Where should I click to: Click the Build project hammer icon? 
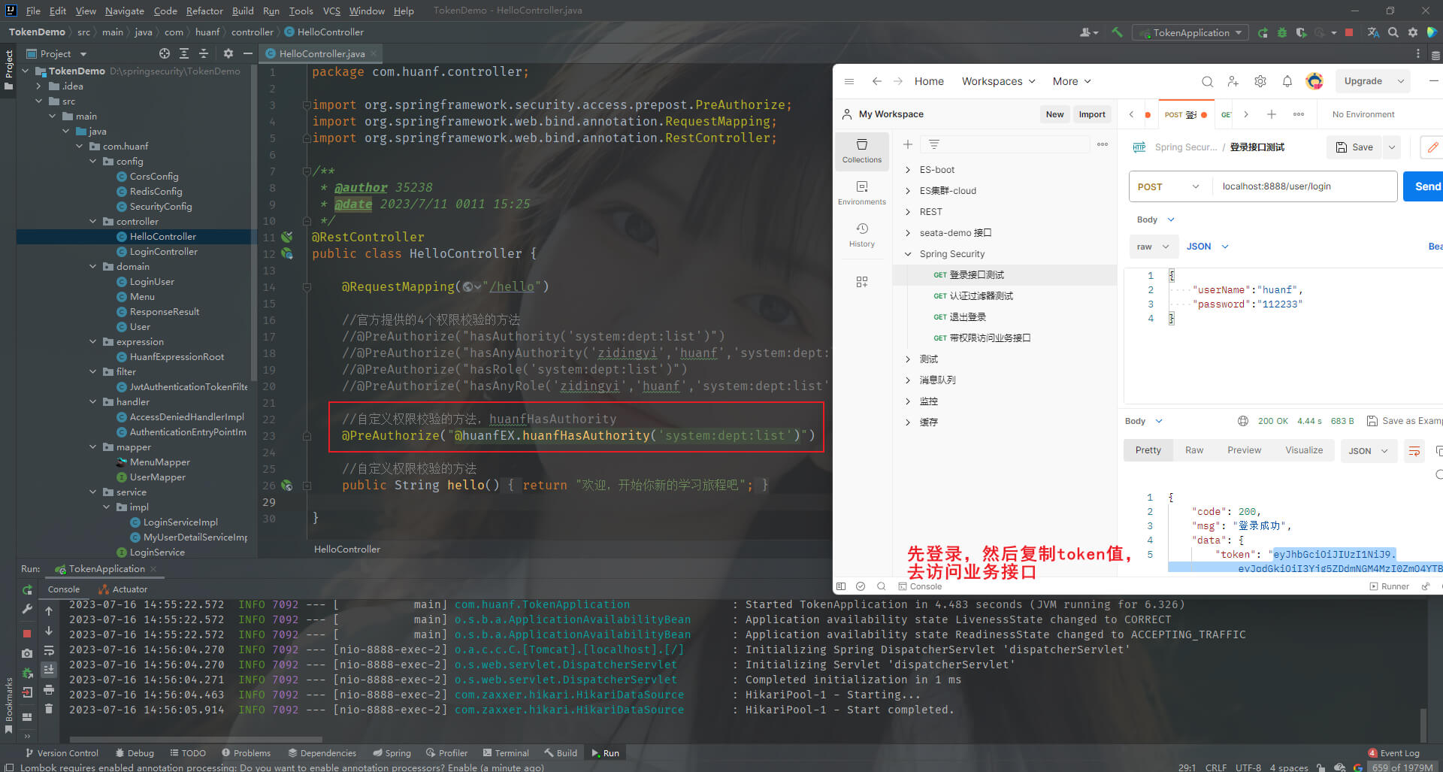click(x=1117, y=32)
